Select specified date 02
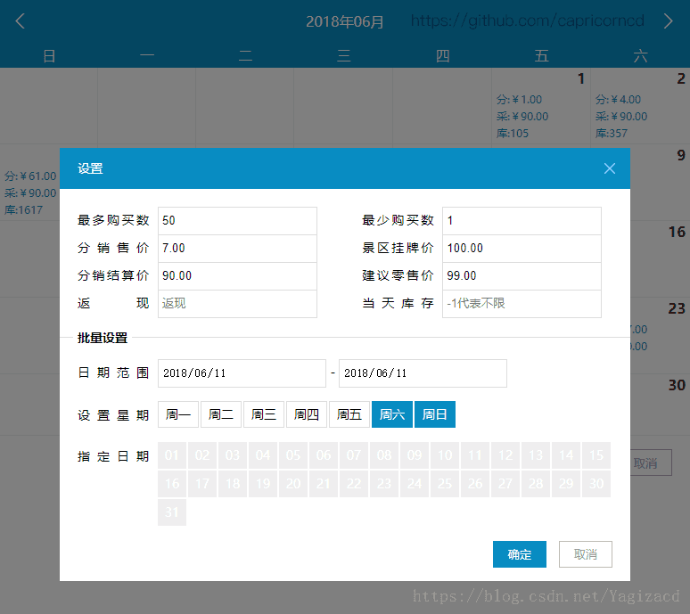 click(202, 455)
